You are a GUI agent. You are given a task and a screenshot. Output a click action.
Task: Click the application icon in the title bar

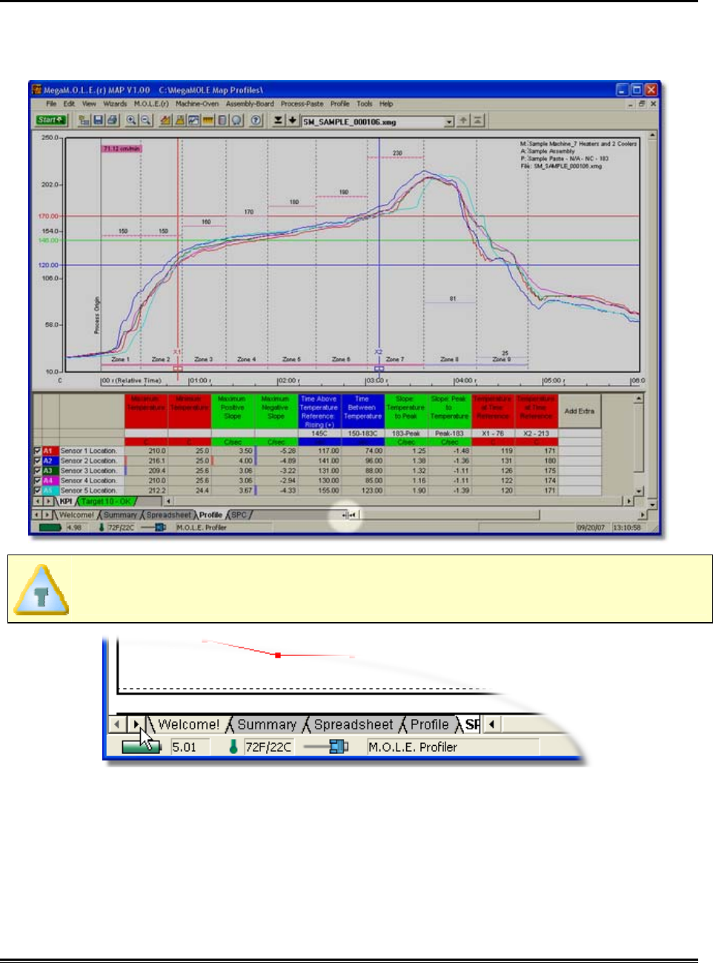point(36,90)
